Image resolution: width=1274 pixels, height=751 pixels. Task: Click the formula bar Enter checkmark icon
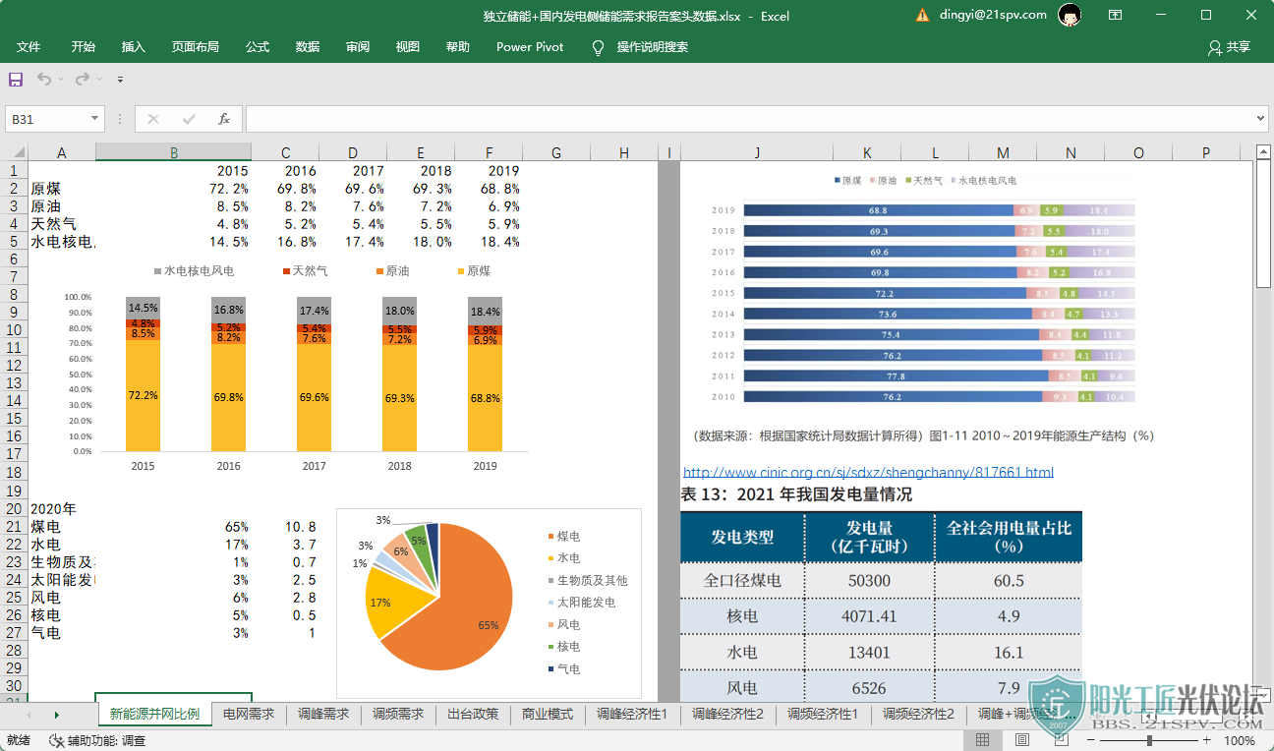[x=189, y=119]
